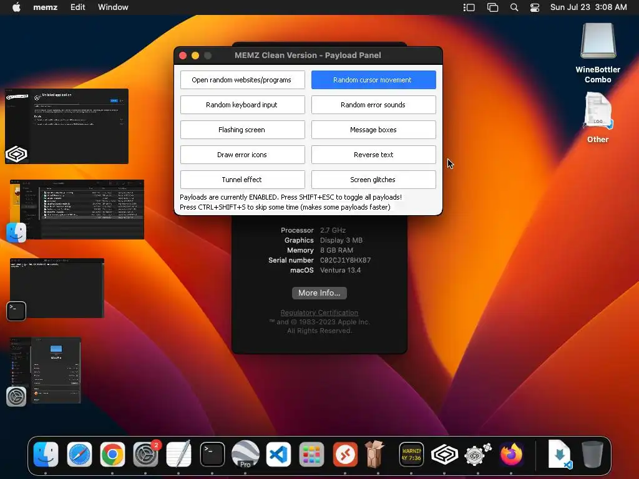Screen dimensions: 639x479
Task: Open TextEdit from the Dock
Action: 179,454
